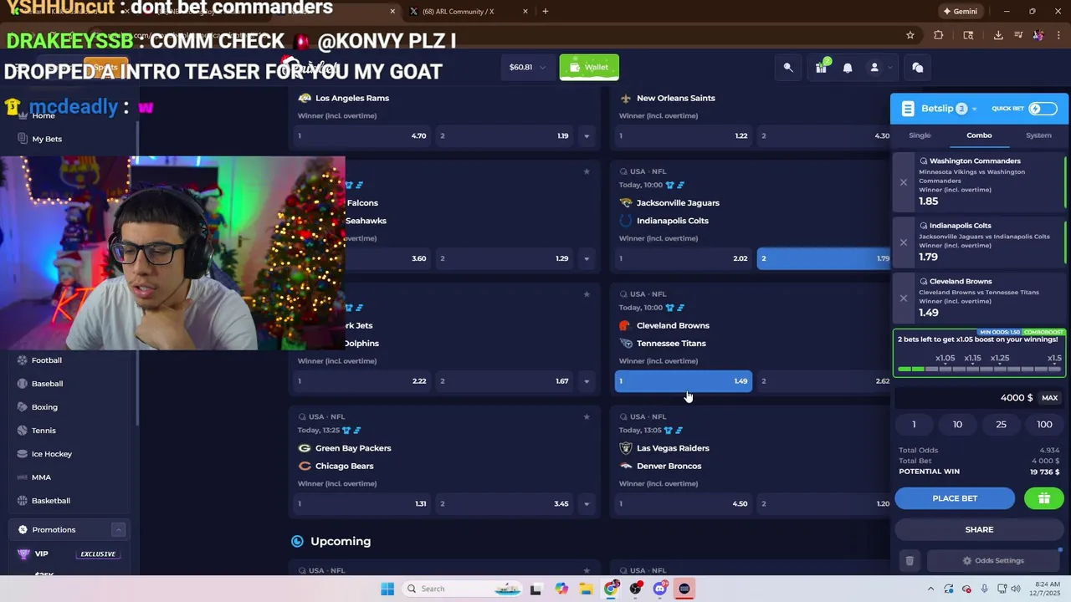
Task: Click the comboboost progress bar
Action: (x=979, y=369)
